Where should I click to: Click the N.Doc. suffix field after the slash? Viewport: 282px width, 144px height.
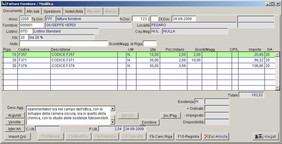point(154,19)
